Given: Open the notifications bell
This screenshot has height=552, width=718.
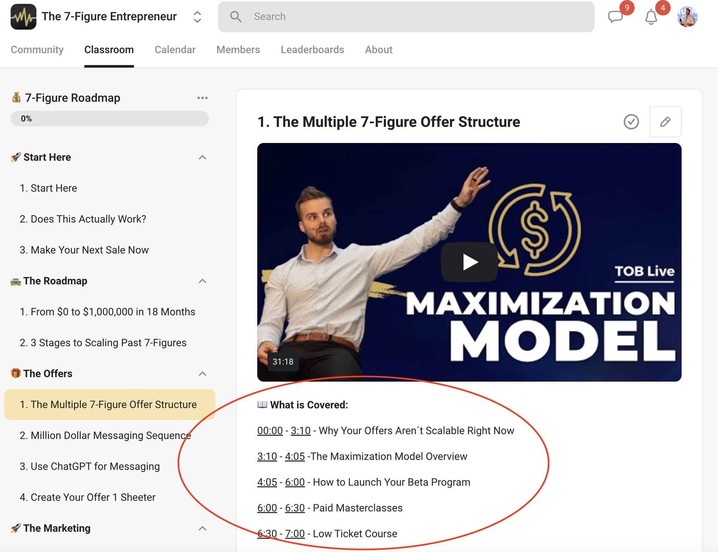Looking at the screenshot, I should click(651, 17).
